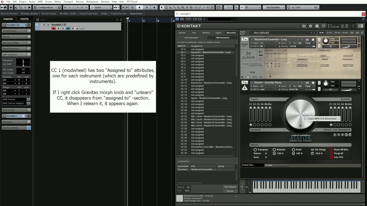
Task: Enable the Low CPU option
Action: tap(332, 157)
